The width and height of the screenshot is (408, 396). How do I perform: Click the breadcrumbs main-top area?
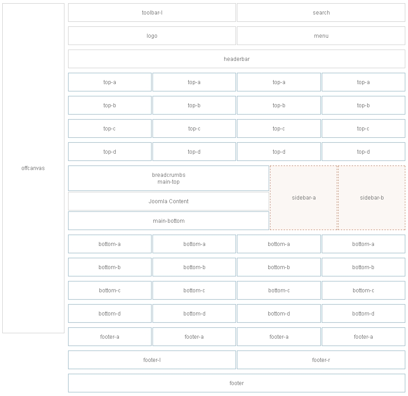[169, 178]
